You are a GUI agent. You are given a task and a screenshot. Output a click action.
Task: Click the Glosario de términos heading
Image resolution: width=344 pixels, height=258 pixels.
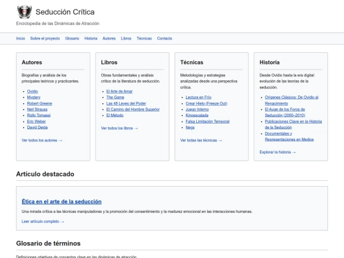point(48,243)
